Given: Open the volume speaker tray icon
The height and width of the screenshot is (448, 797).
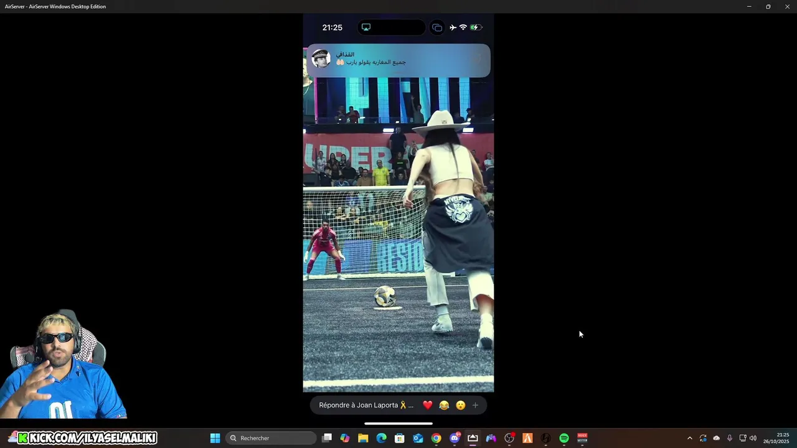Looking at the screenshot, I should [753, 438].
